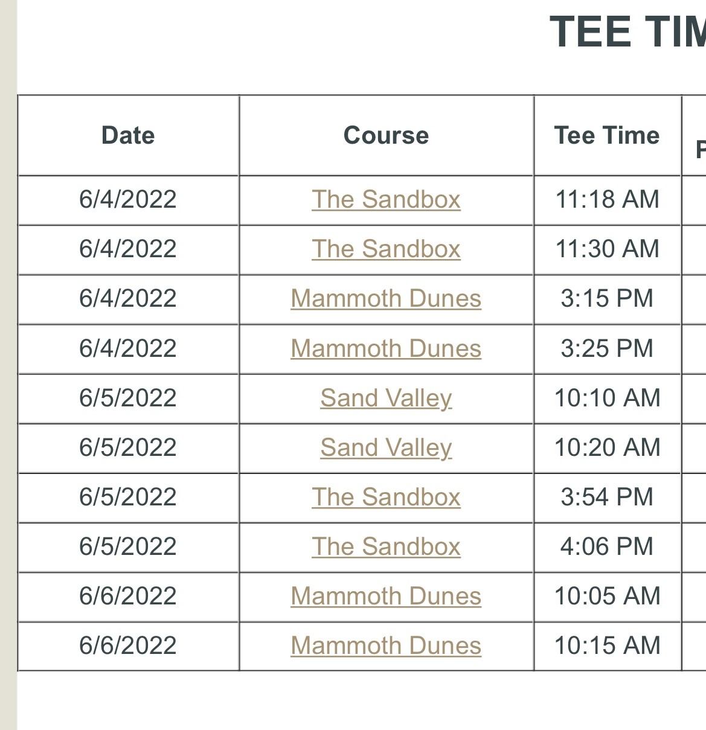Screen dimensions: 706x730
Task: Visit Mammoth Dunes link for 10:15 AM
Action: (386, 646)
